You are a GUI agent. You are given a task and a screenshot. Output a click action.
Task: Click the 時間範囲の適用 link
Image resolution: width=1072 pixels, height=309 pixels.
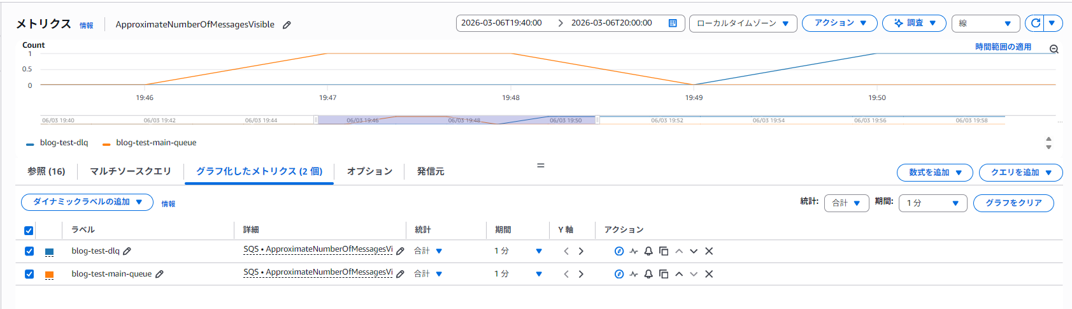1003,47
